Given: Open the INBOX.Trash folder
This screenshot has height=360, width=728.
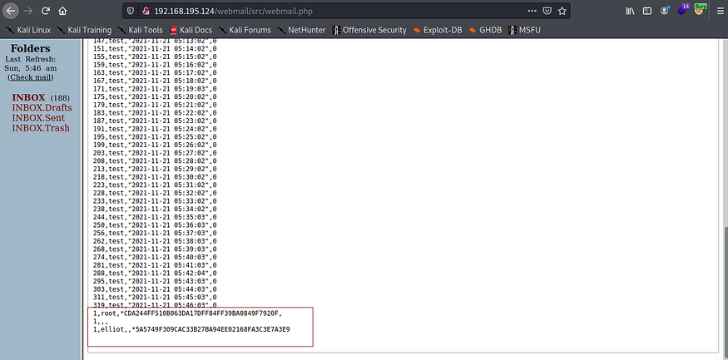Looking at the screenshot, I should click(41, 128).
